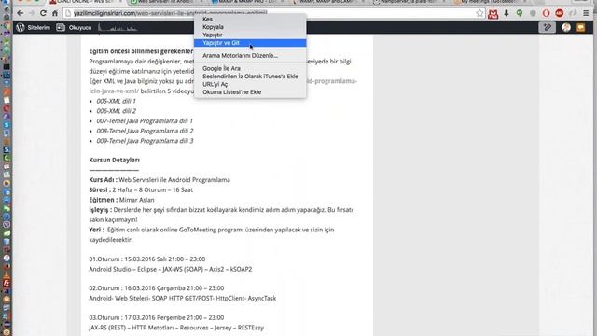Open Sitelerim in the WordPress admin bar
The height and width of the screenshot is (336, 597).
(34, 27)
